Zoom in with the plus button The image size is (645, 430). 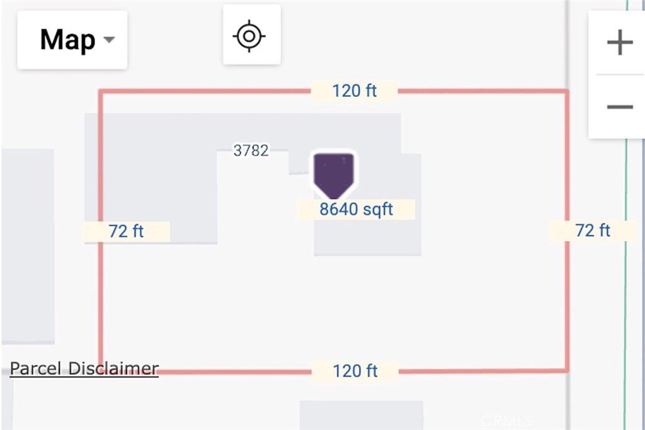click(x=619, y=43)
